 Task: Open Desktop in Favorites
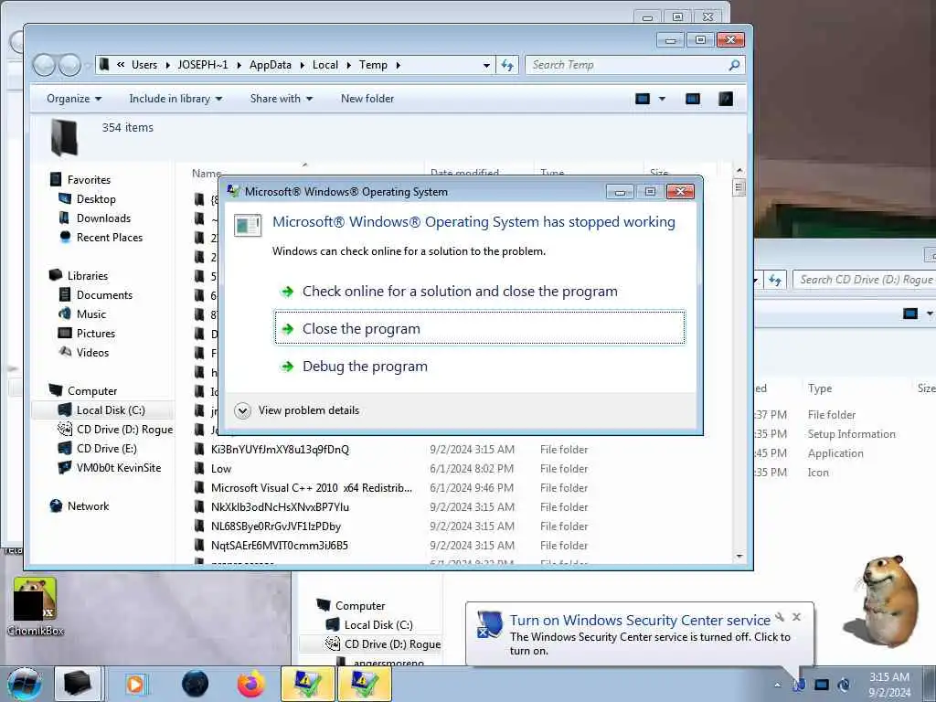[95, 199]
